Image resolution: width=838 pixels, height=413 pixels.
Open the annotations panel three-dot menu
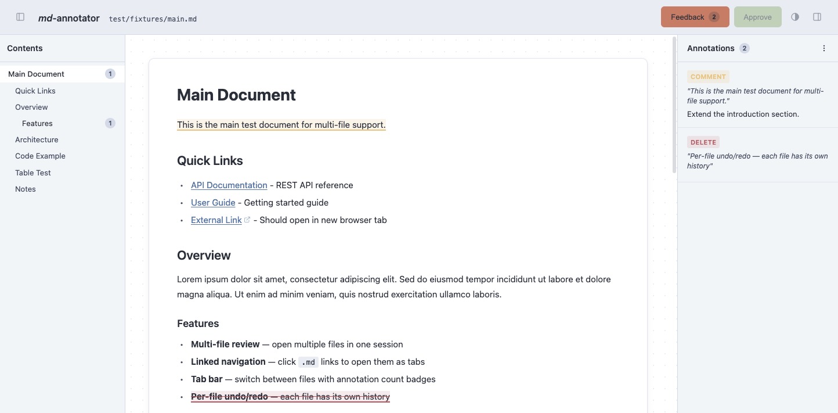coord(824,48)
